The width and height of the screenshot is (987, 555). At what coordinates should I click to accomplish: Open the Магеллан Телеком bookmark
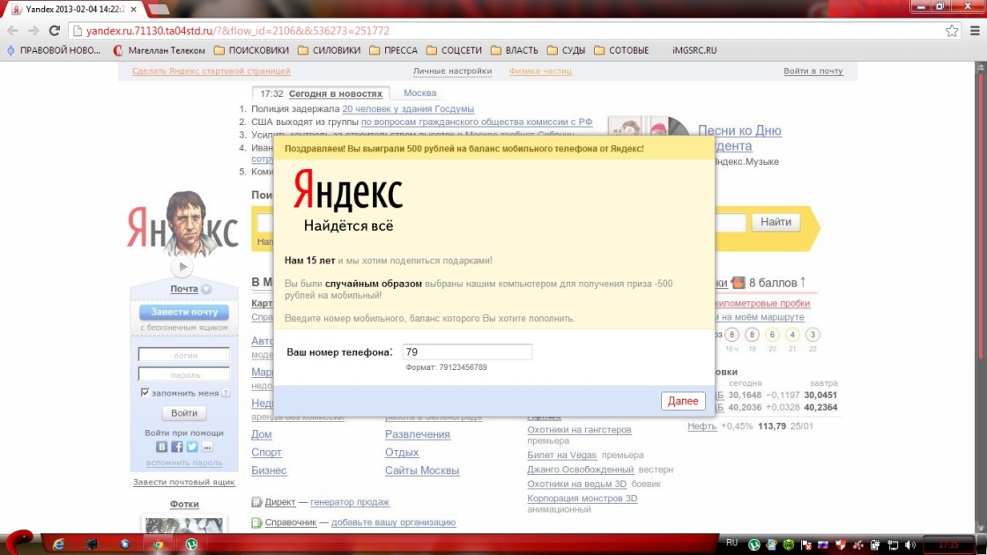[x=160, y=50]
